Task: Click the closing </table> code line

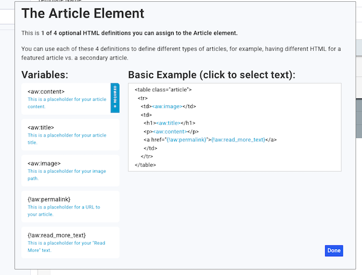Action: (145, 164)
